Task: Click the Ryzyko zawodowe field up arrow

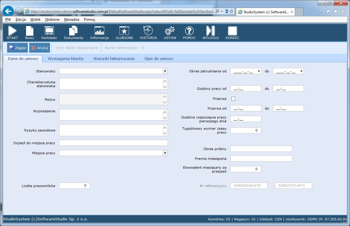Action: point(165,128)
